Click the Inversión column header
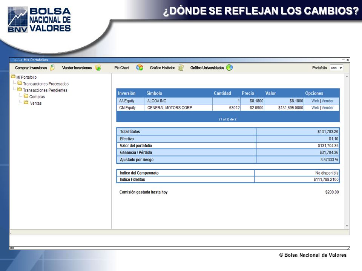This screenshot has height=271, width=362. (127, 93)
